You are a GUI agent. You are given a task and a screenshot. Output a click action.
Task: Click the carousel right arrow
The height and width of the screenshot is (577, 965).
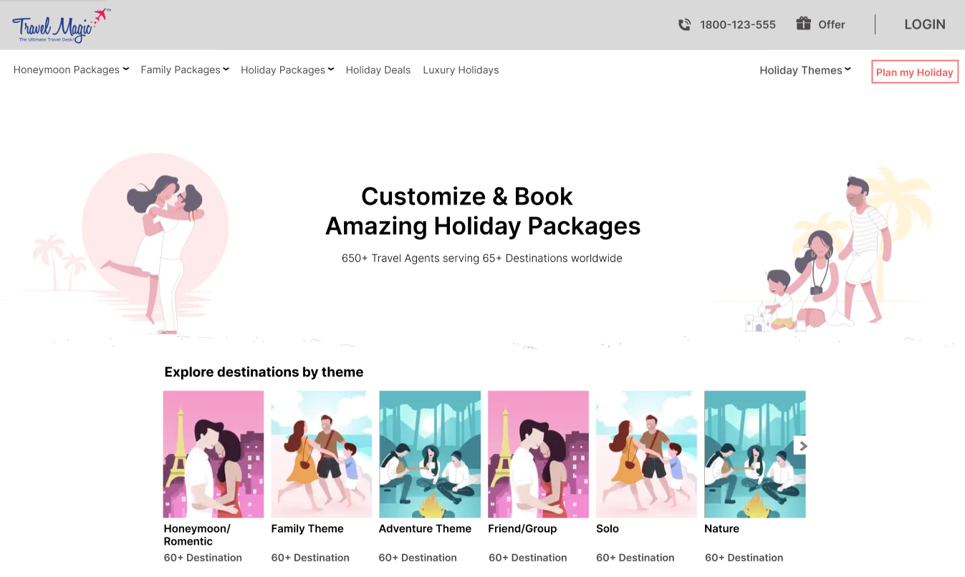click(x=802, y=445)
